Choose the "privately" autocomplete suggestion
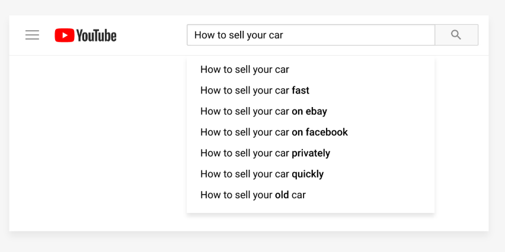This screenshot has width=505, height=252. 265,153
